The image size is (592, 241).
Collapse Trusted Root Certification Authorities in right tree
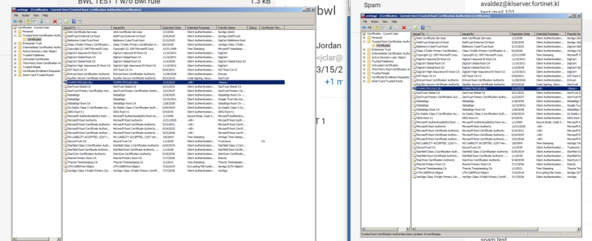click(364, 41)
